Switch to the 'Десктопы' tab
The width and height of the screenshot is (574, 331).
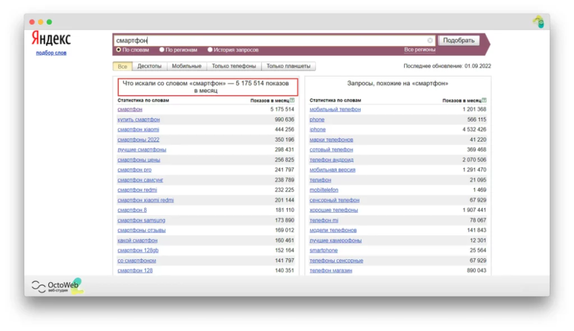(x=149, y=67)
